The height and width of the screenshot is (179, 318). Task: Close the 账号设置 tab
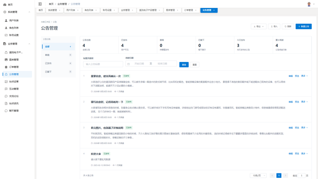point(114,10)
